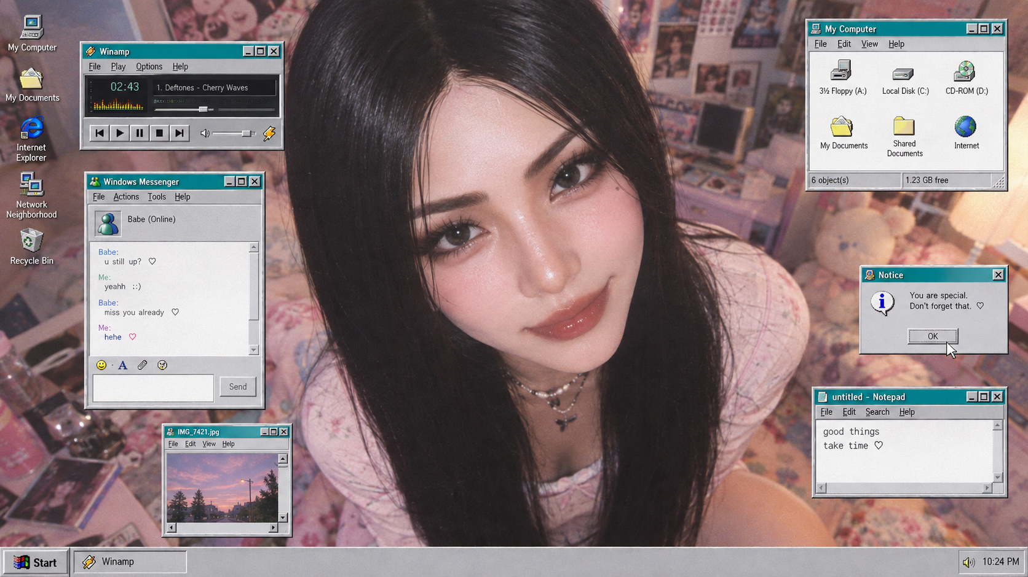Open the My Computer desktop icon

click(32, 33)
